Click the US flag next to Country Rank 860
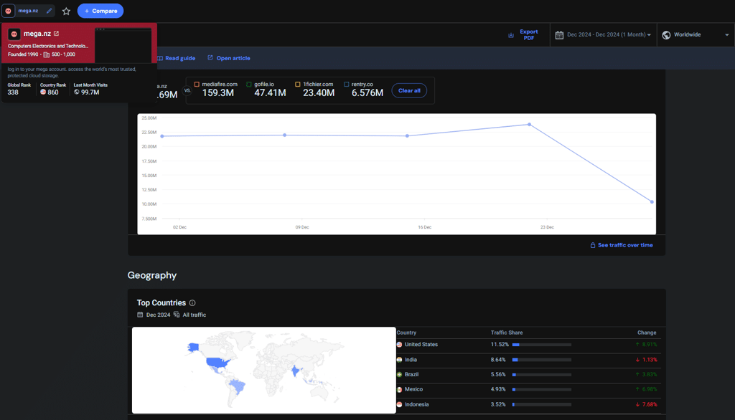The width and height of the screenshot is (735, 420). 43,92
